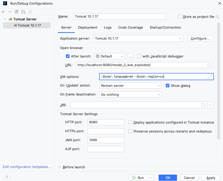Click the AJP port field
The height and width of the screenshot is (181, 223).
pyautogui.click(x=106, y=149)
